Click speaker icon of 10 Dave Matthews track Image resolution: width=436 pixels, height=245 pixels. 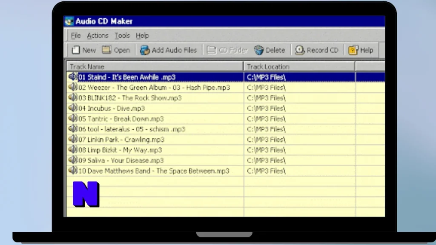pos(73,171)
